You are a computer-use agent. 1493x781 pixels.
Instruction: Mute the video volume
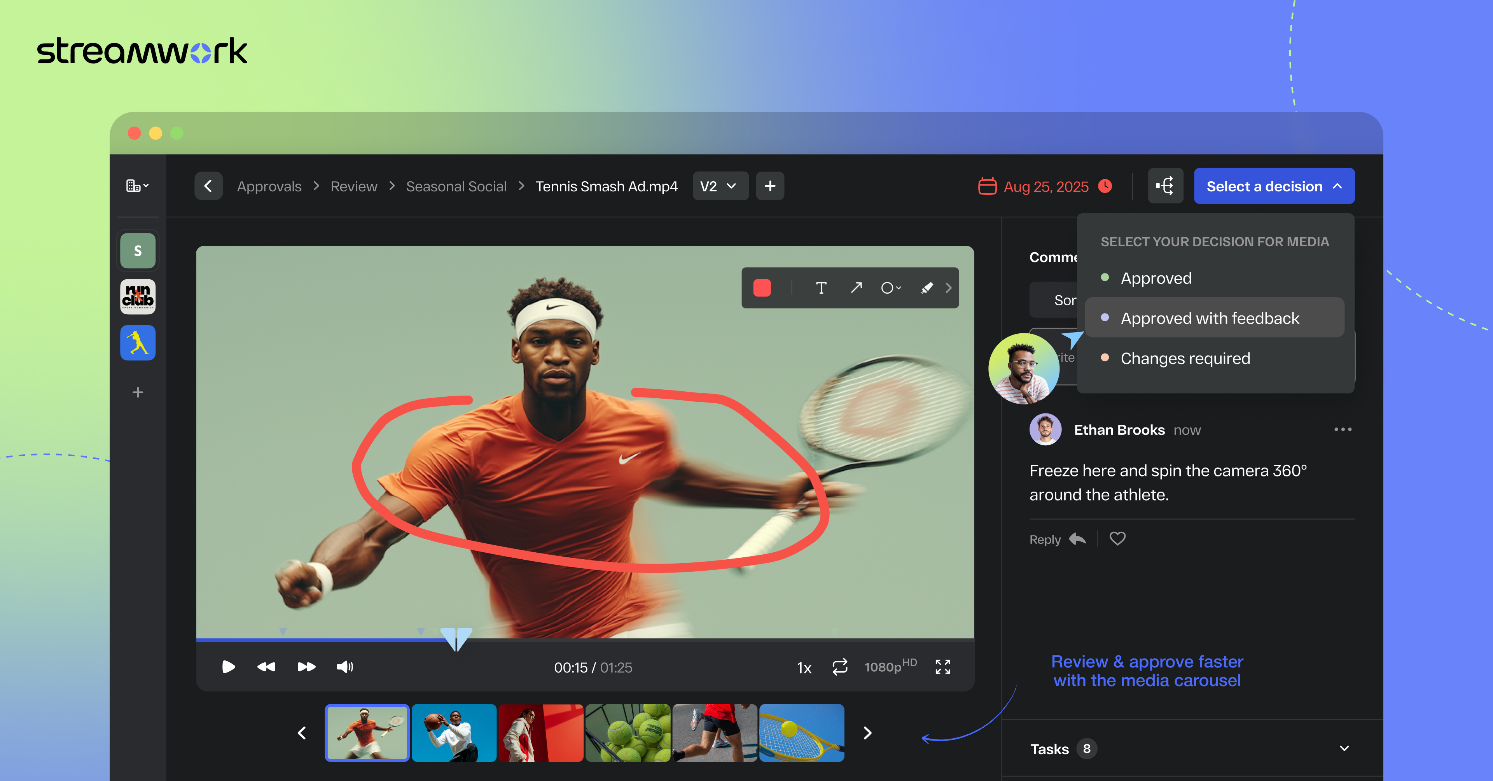tap(345, 667)
